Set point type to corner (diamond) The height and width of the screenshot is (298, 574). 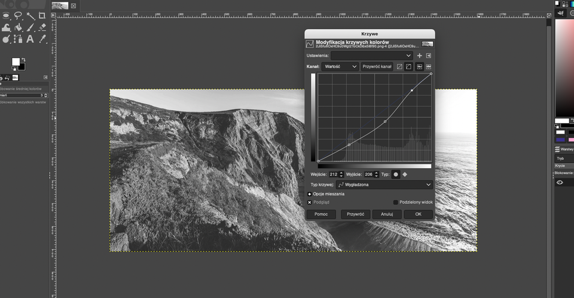click(x=405, y=175)
